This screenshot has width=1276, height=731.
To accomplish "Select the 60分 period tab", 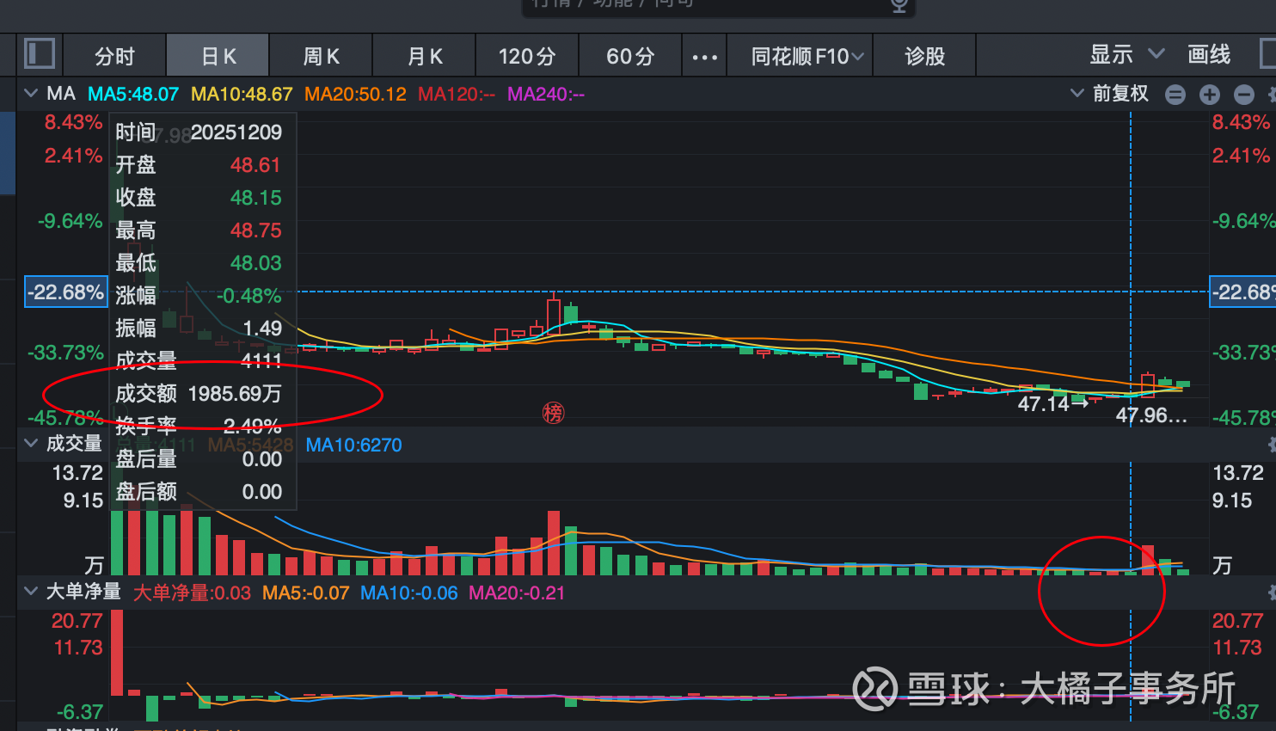I will click(630, 56).
